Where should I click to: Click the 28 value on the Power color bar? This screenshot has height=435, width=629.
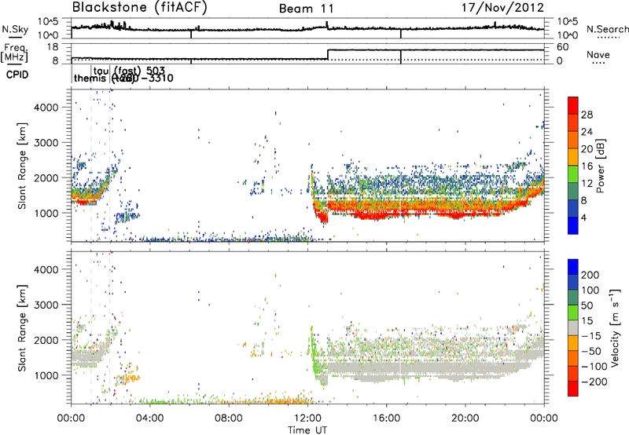(587, 115)
